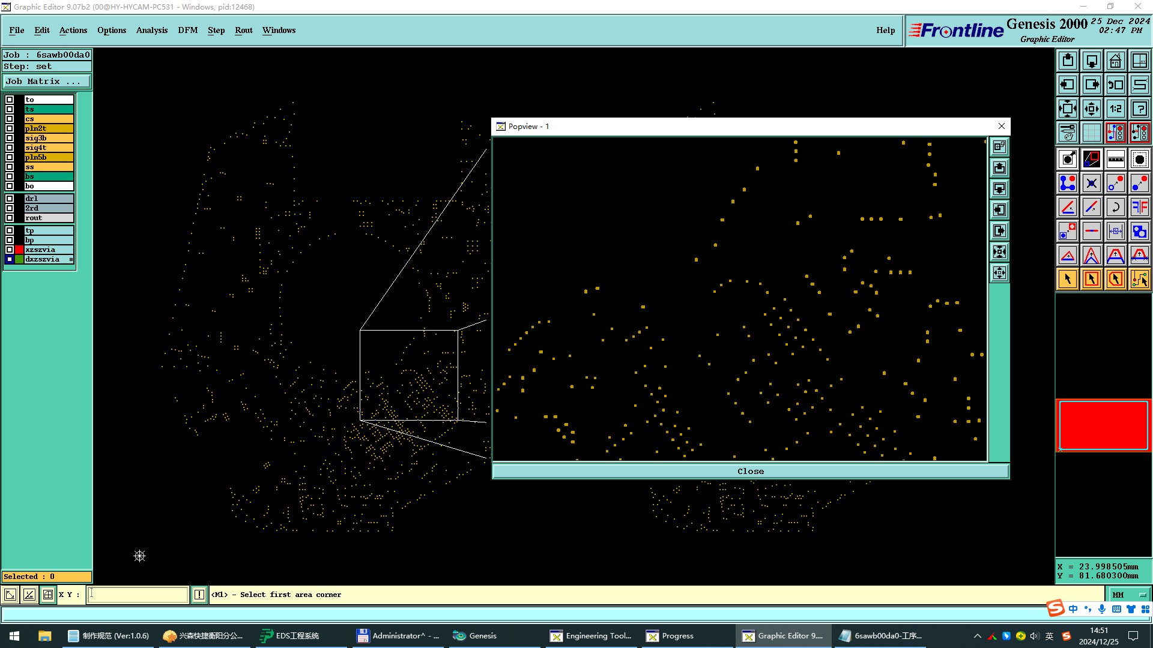Click the red color swatch of xzszvia
Image resolution: width=1153 pixels, height=648 pixels.
coord(19,250)
